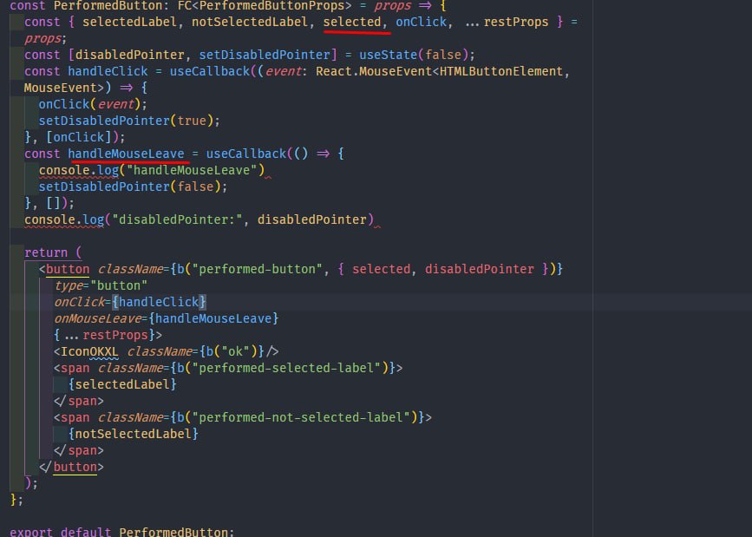
Task: Click 'handleClick' in its const declaration
Action: pos(108,71)
